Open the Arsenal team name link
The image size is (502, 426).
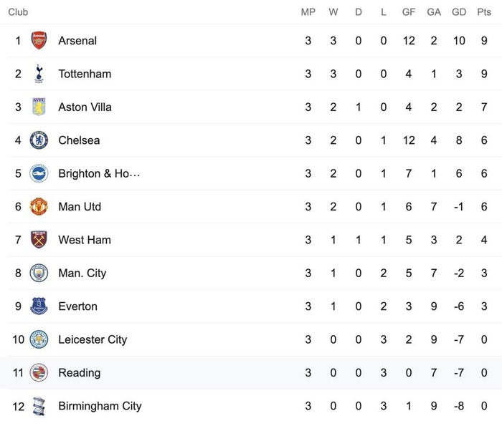click(77, 41)
